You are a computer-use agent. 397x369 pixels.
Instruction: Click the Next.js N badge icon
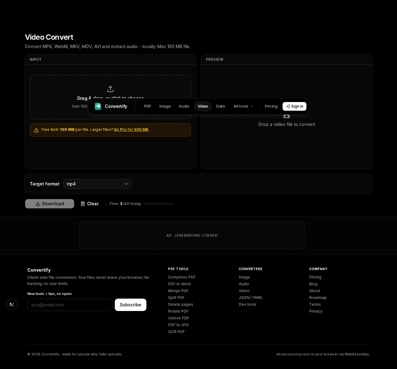click(x=12, y=305)
